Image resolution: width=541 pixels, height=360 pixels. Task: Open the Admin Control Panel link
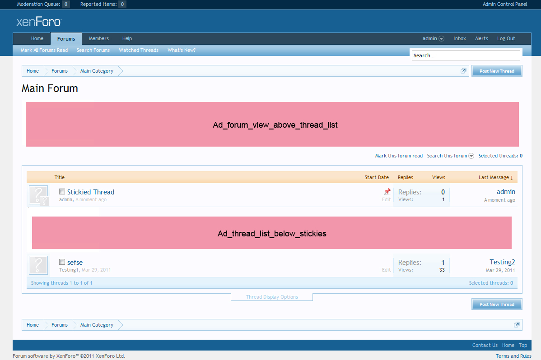[x=504, y=4]
